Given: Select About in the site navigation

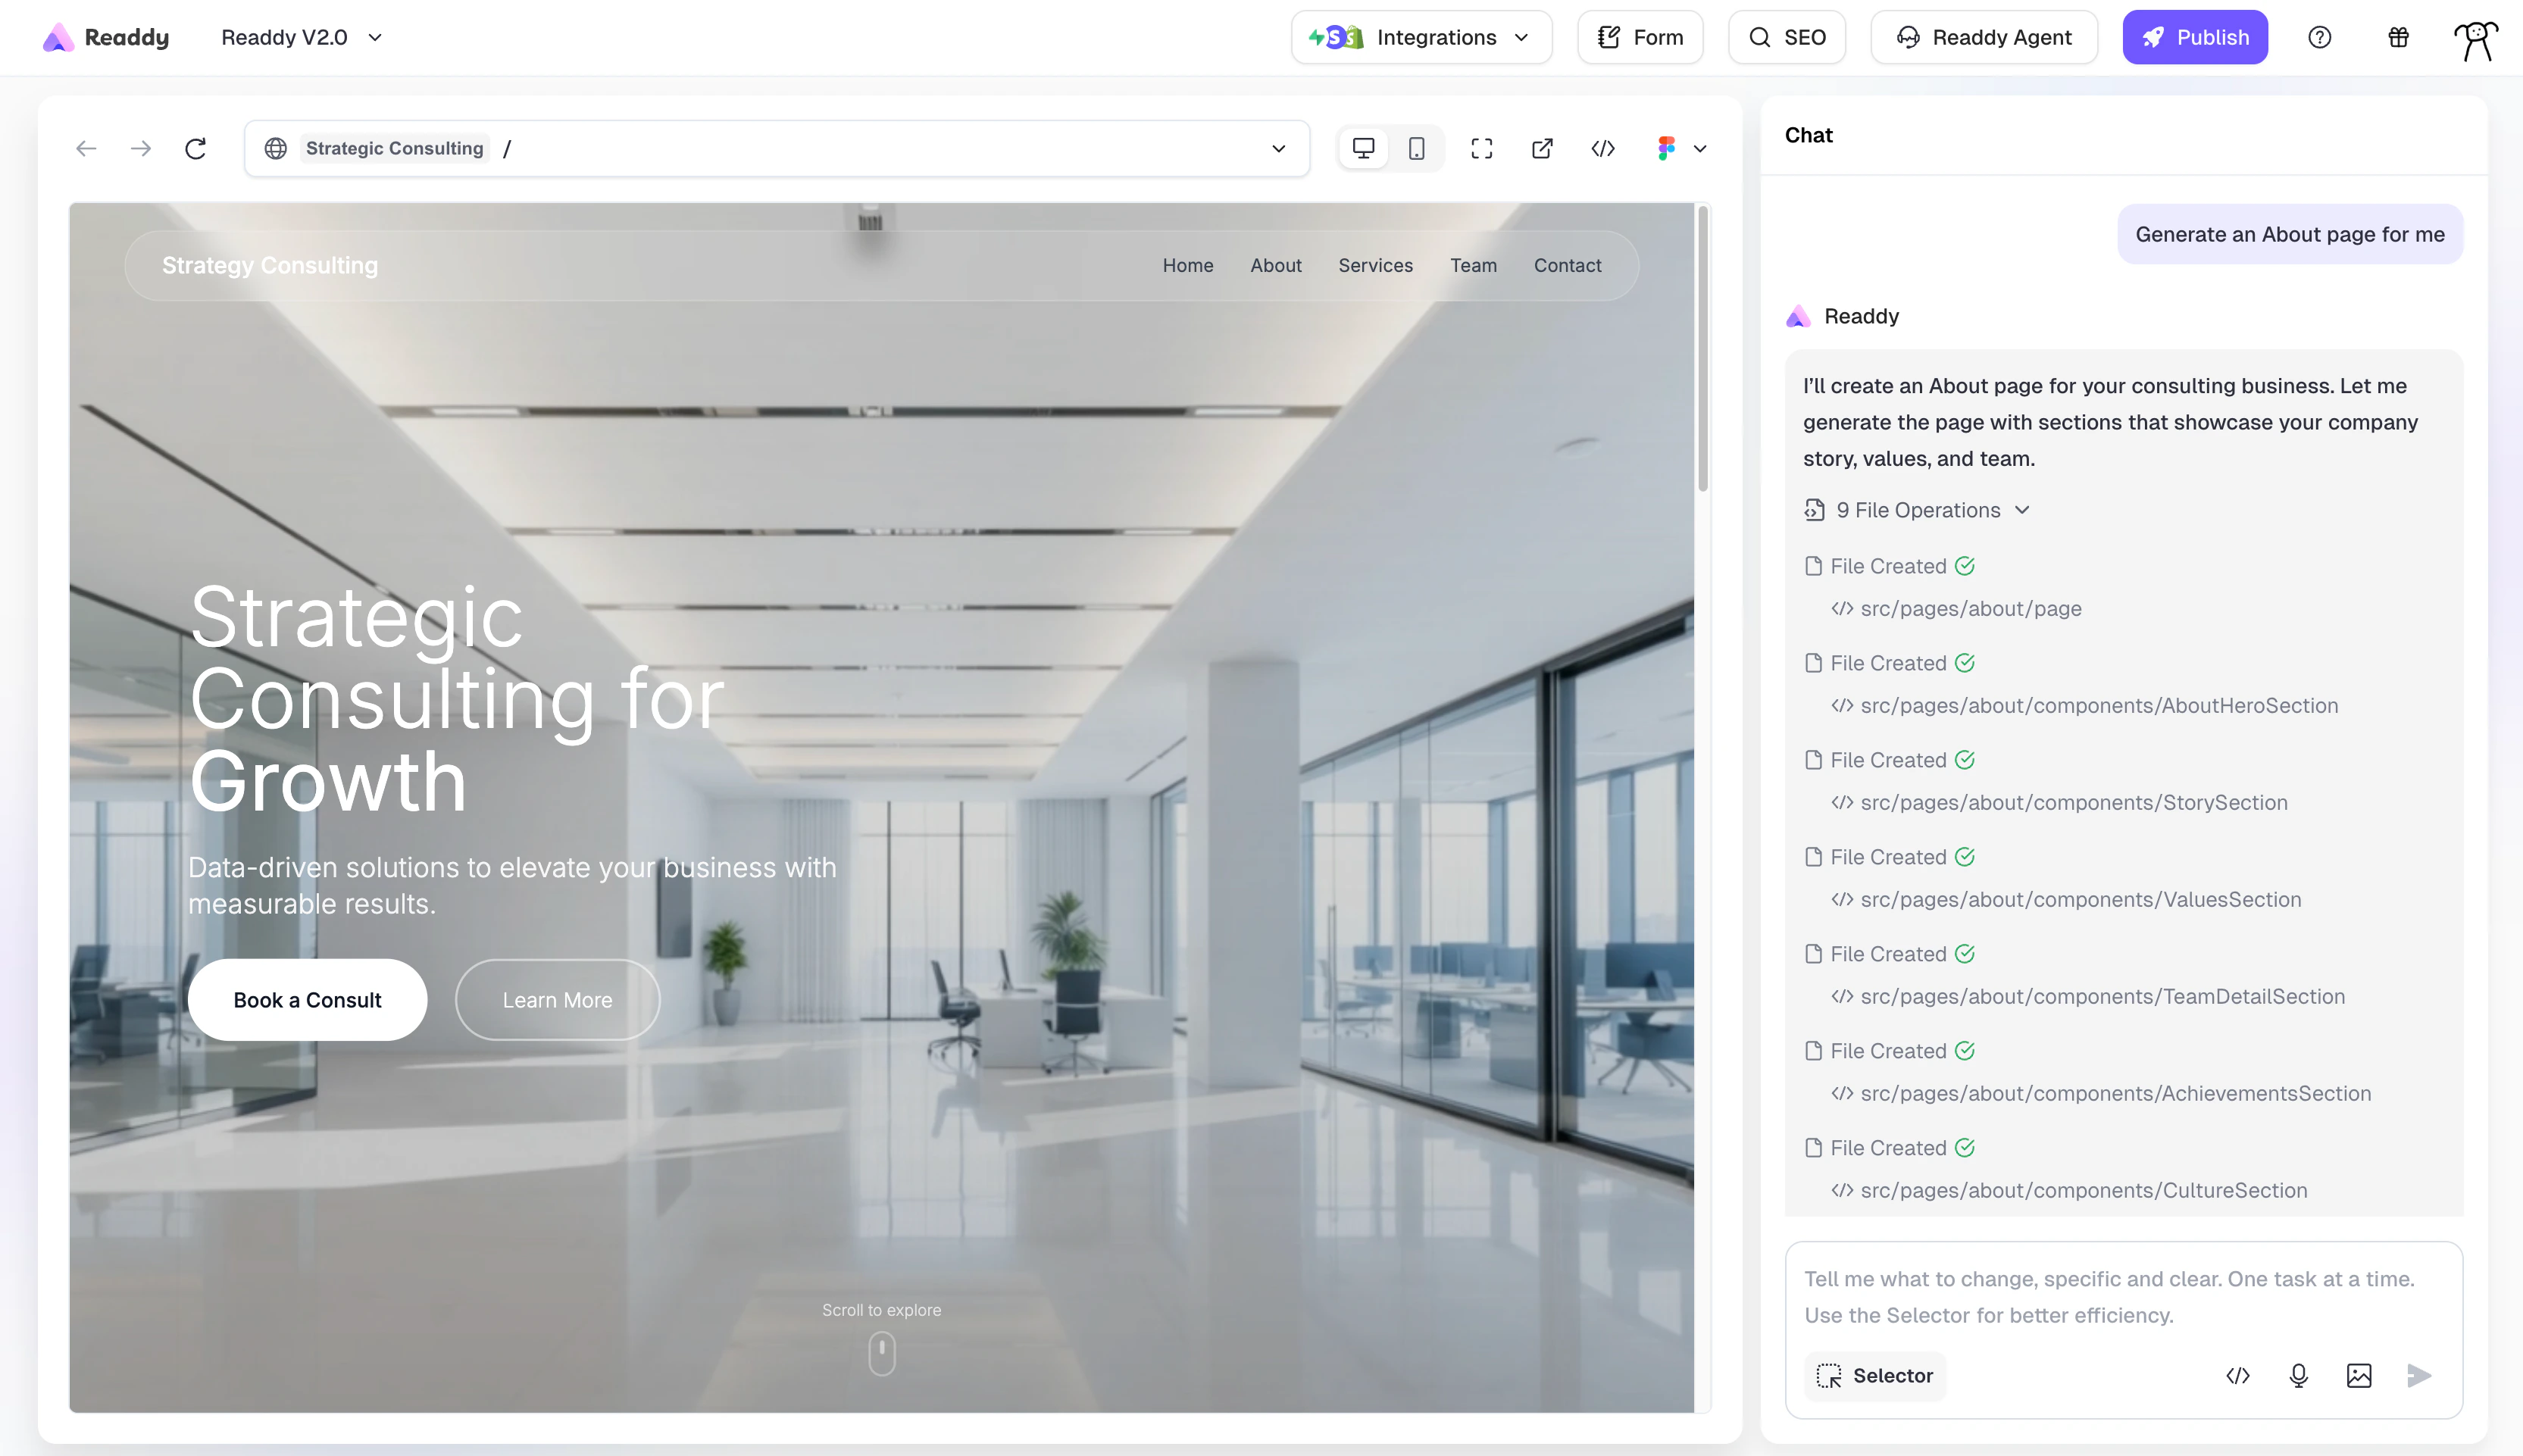Looking at the screenshot, I should [1275, 265].
